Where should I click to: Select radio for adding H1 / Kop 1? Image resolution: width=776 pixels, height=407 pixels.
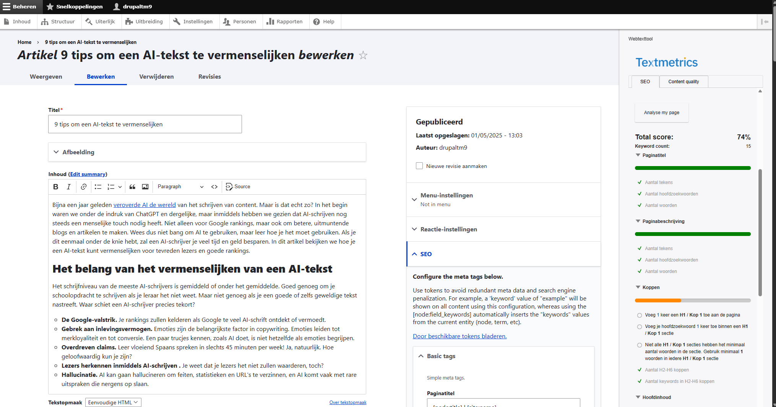coord(640,315)
